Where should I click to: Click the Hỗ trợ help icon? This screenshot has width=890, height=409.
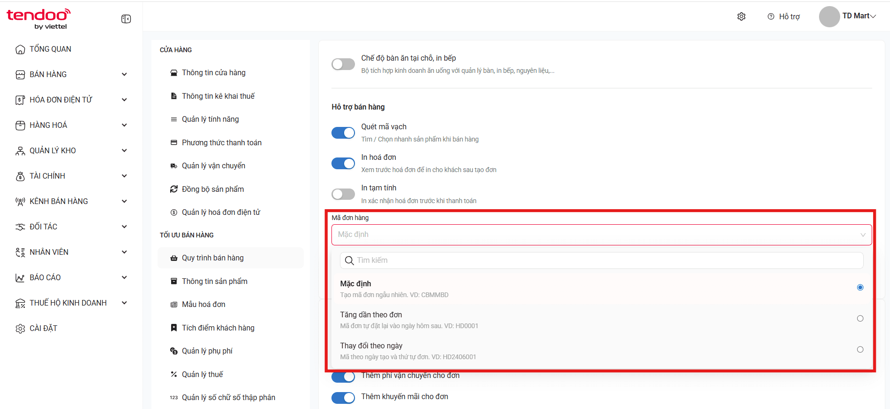(771, 16)
